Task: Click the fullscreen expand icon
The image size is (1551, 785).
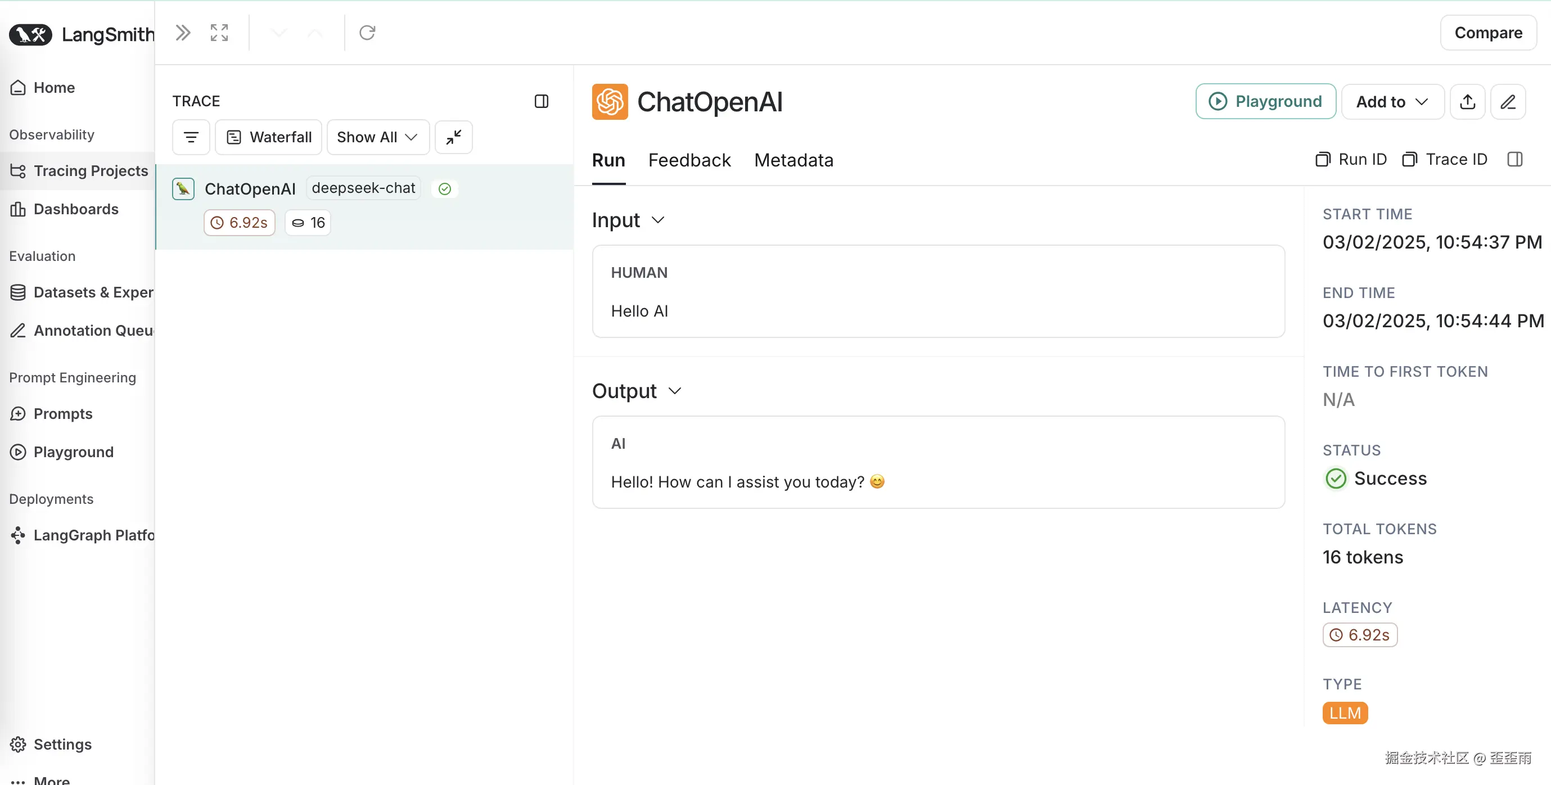Action: pos(219,33)
